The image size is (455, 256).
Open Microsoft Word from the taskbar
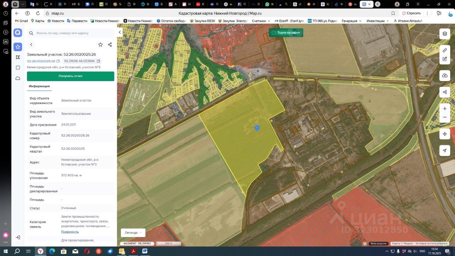tap(145, 251)
